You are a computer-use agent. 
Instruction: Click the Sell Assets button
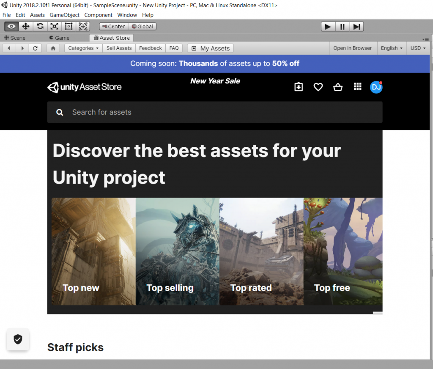coord(119,48)
